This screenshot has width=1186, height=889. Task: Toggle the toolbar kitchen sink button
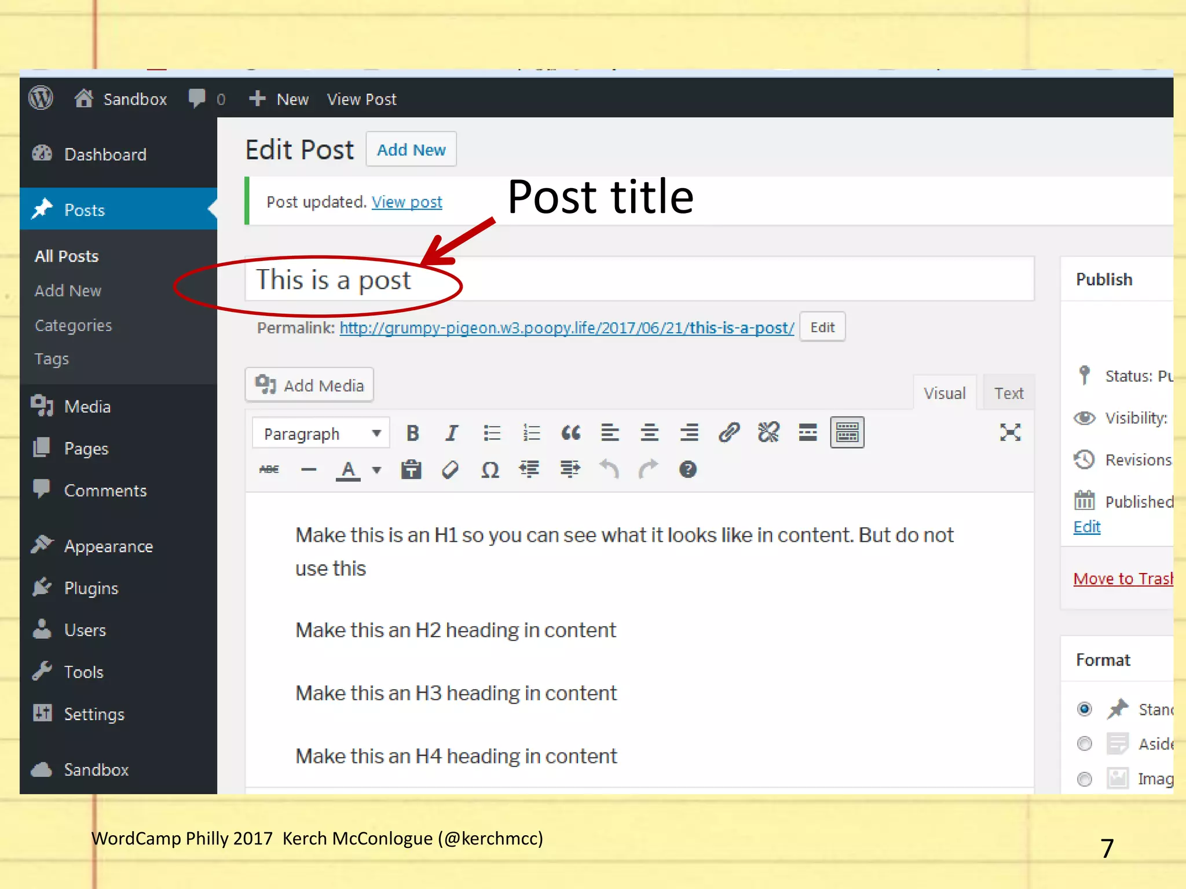[x=847, y=433]
